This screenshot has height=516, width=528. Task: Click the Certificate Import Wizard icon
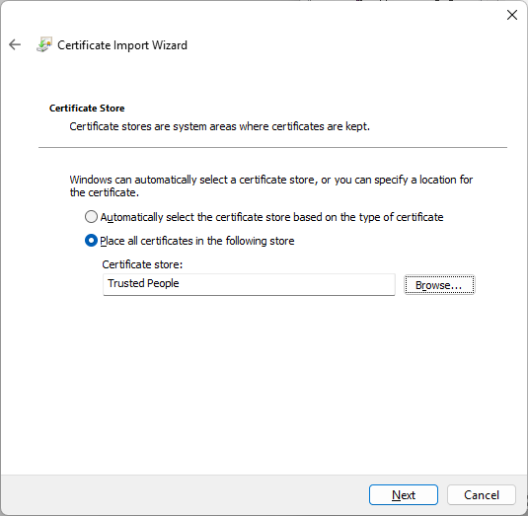point(44,44)
